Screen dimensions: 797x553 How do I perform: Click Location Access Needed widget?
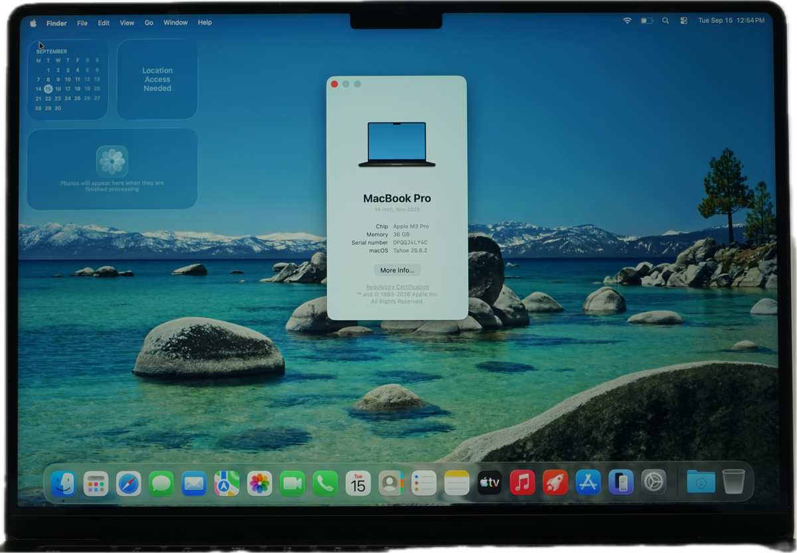pos(157,79)
